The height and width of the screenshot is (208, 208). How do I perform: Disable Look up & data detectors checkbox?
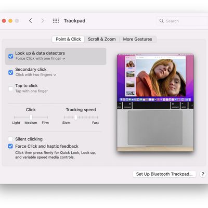pyautogui.click(x=11, y=56)
